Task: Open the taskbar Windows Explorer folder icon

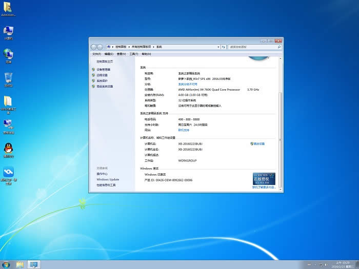Action: 20,264
